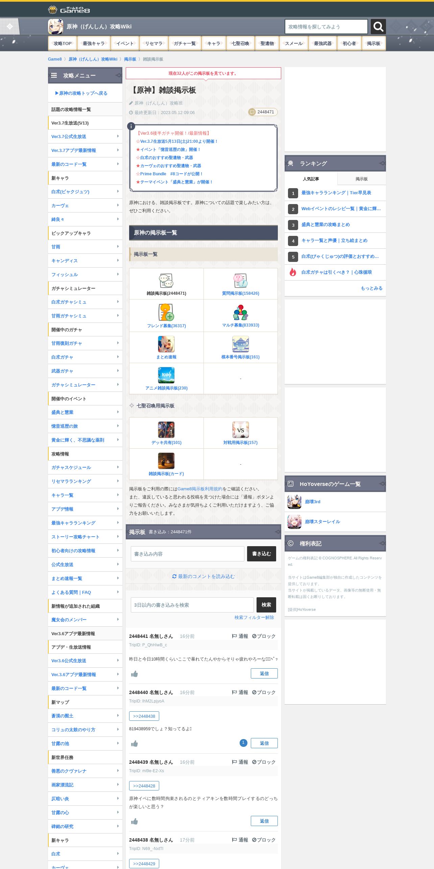This screenshot has width=434, height=869.
Task: Click the 原神の攻略トップへ戻る link
Action: click(x=81, y=93)
